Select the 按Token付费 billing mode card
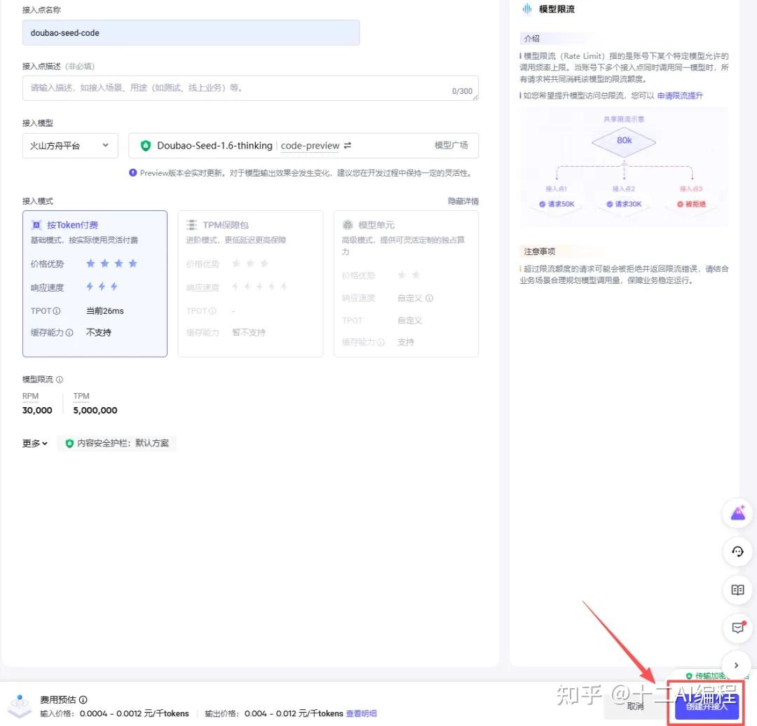 click(95, 283)
